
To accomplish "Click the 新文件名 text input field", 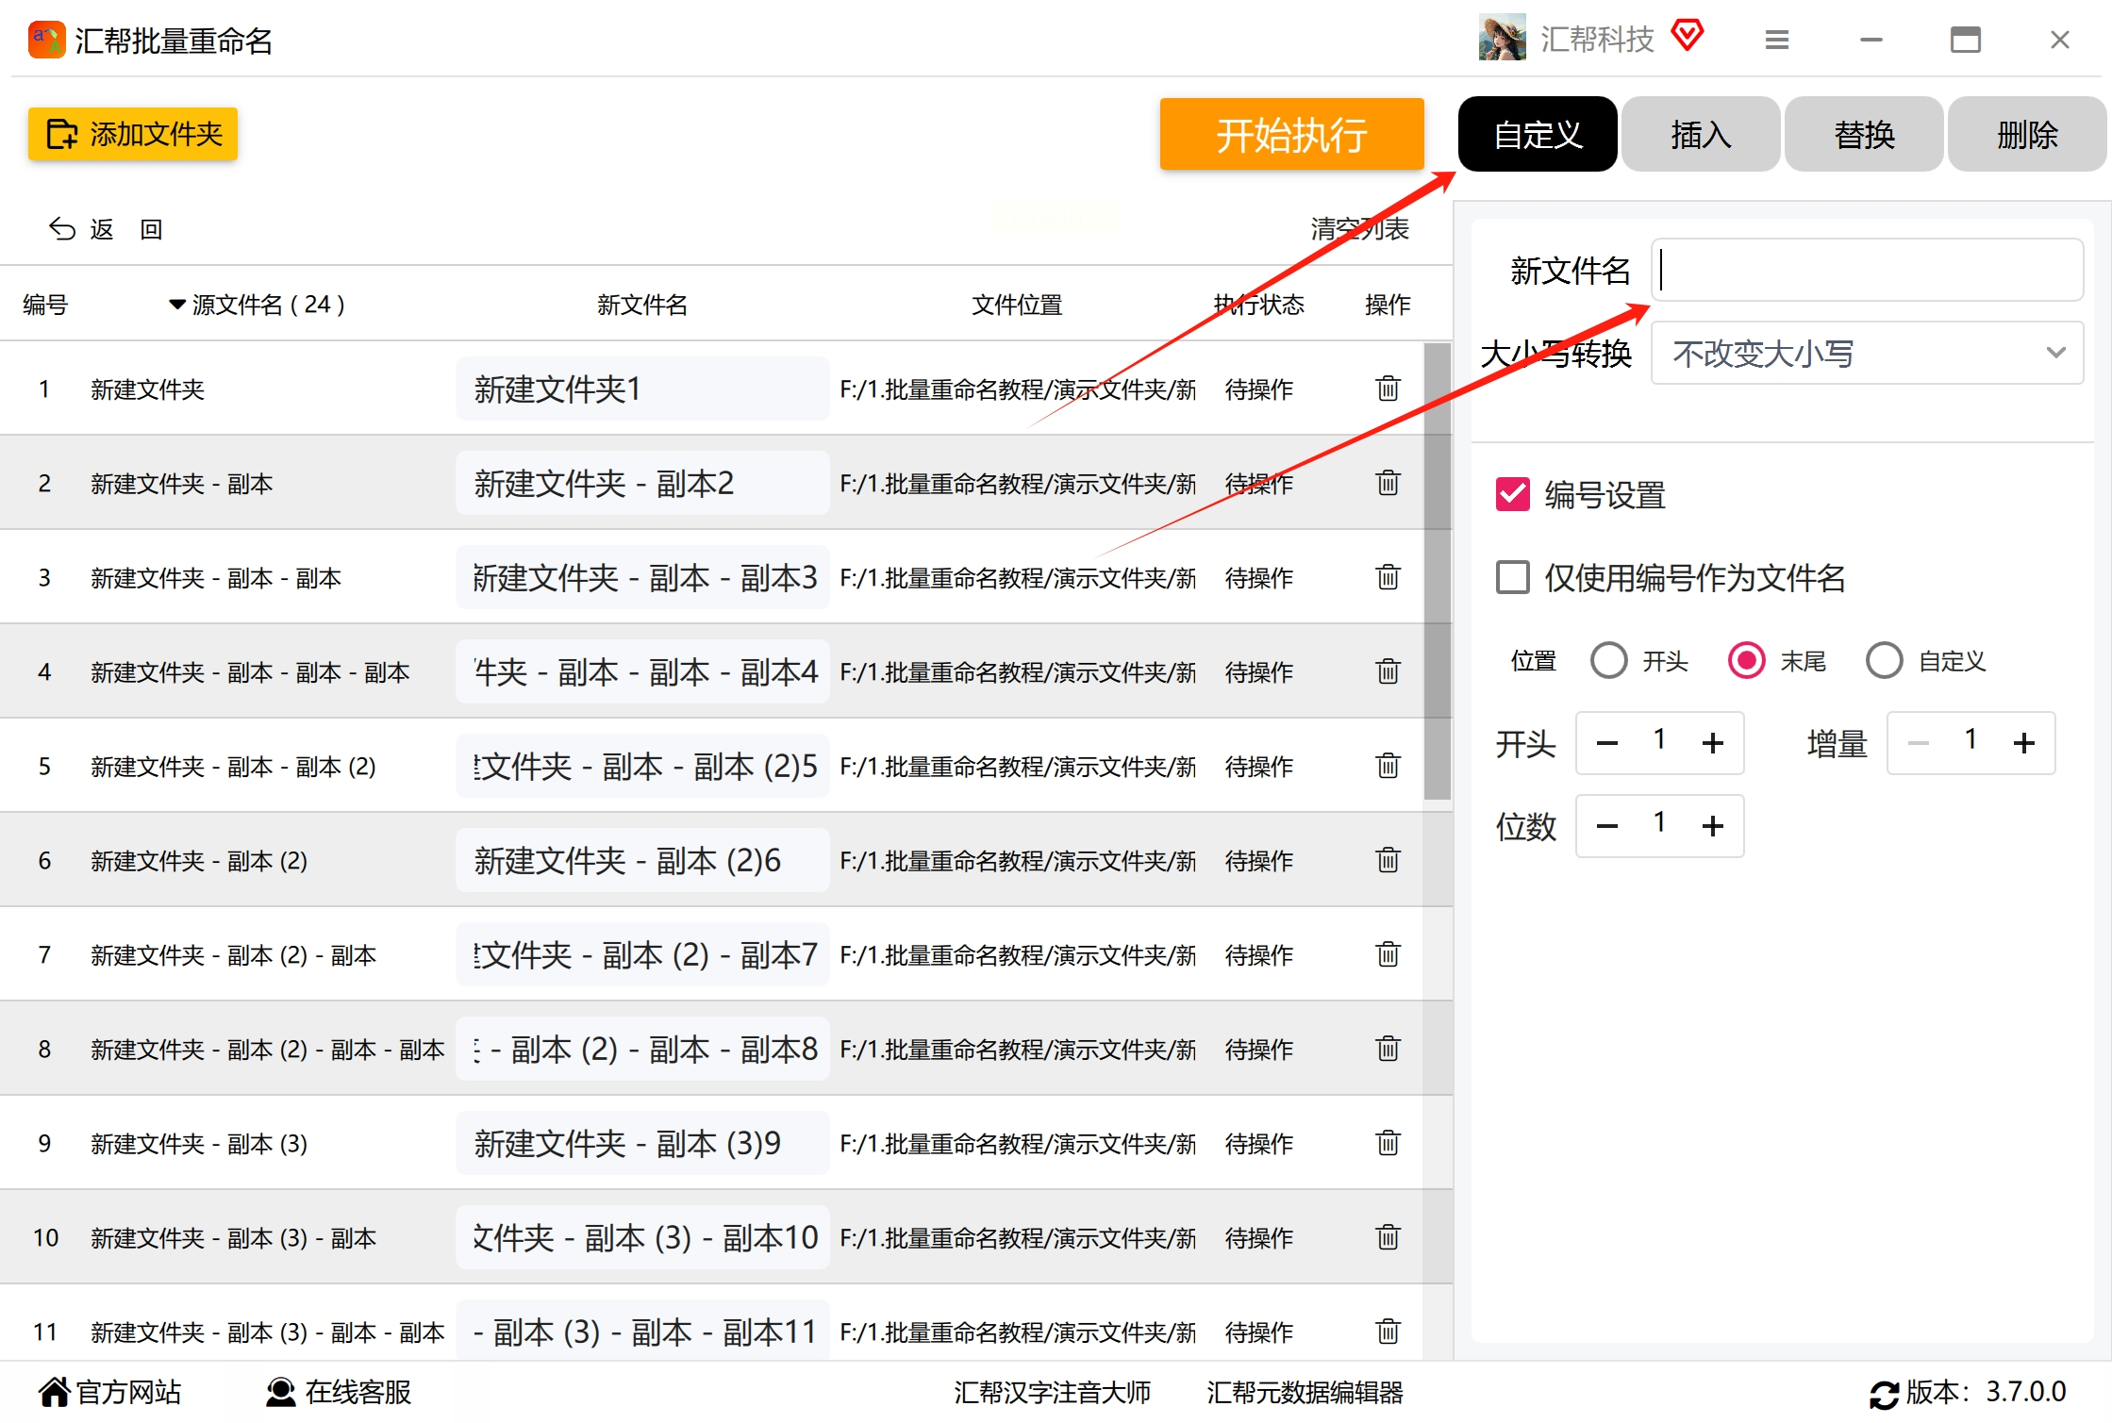I will (1866, 271).
